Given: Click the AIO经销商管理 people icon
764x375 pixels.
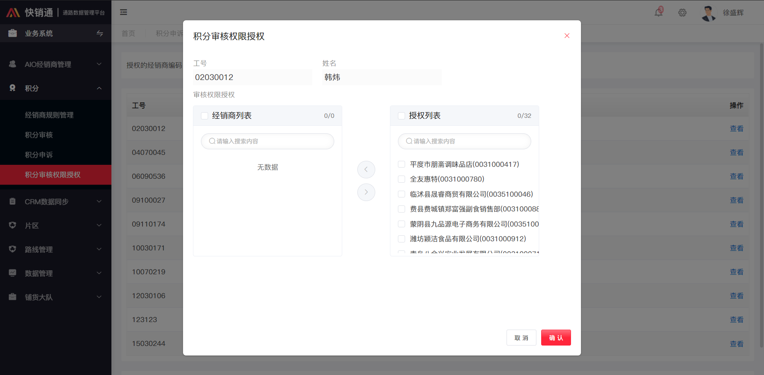Looking at the screenshot, I should click(13, 64).
